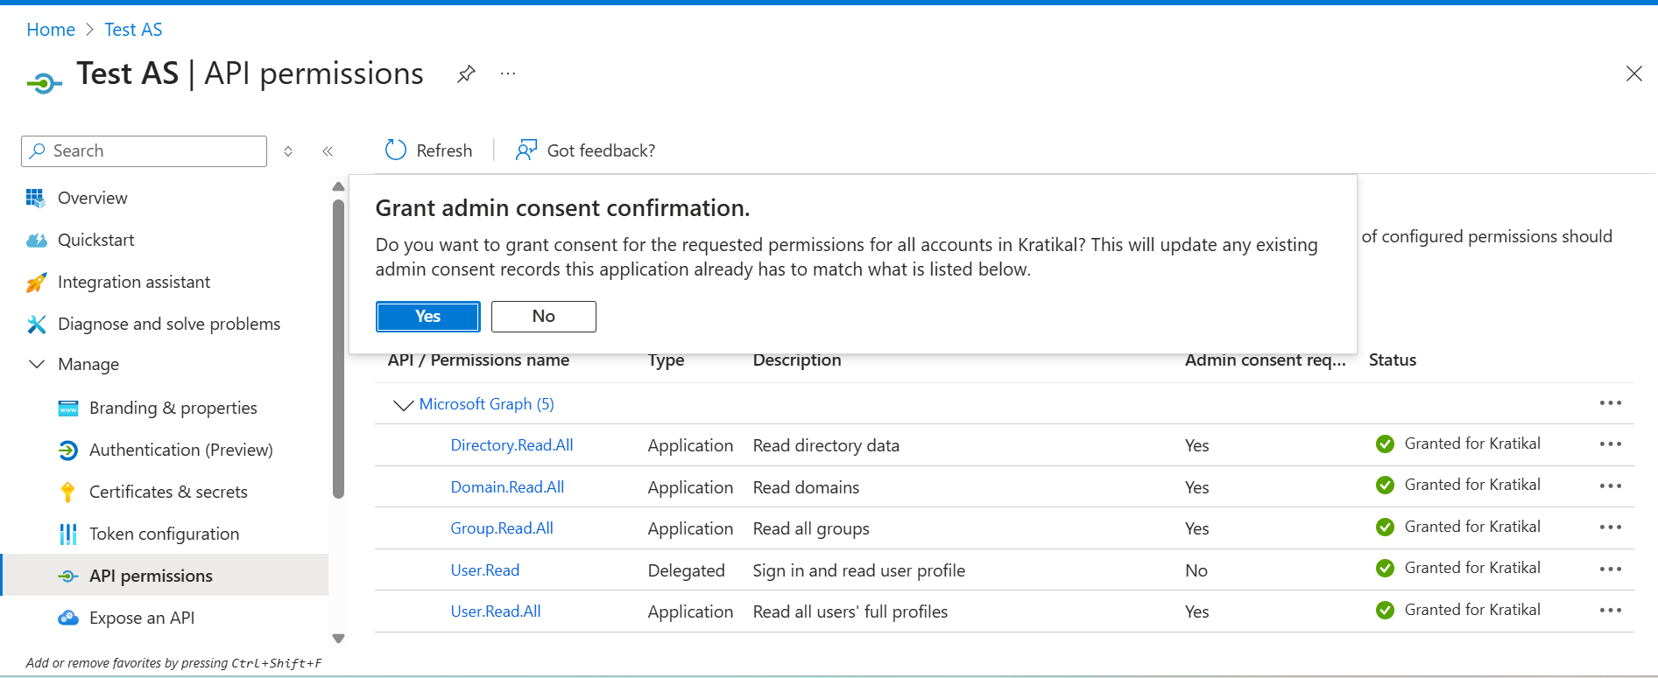Viewport: 1658px width, 678px height.
Task: Decline consent by clicking No
Action: point(543,317)
